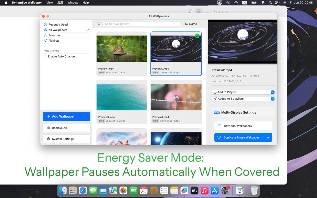Image resolution: width=317 pixels, height=198 pixels.
Task: Open the Name sort dropdown
Action: point(192,24)
